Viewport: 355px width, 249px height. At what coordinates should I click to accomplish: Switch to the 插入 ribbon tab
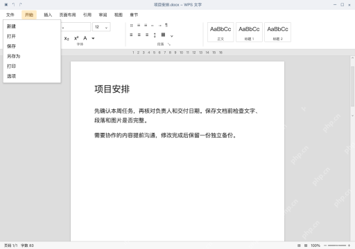tap(48, 15)
